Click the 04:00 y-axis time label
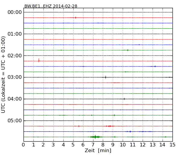Screen dimensions: 196x157 (15, 99)
